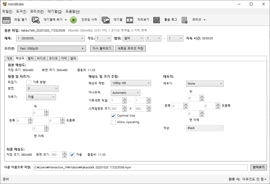The width and height of the screenshot is (270, 184).
Task: Click the border 오른쪽 value field
Action: point(210,106)
